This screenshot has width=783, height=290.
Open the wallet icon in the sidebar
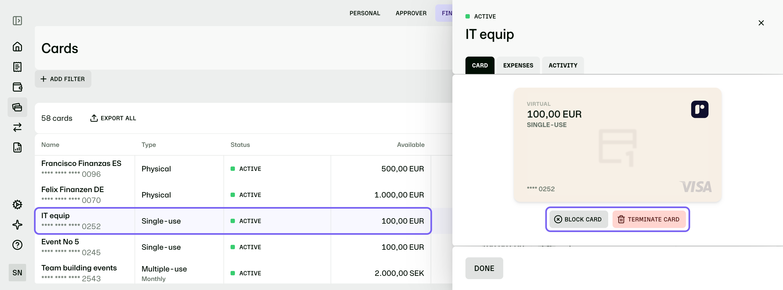click(x=17, y=87)
